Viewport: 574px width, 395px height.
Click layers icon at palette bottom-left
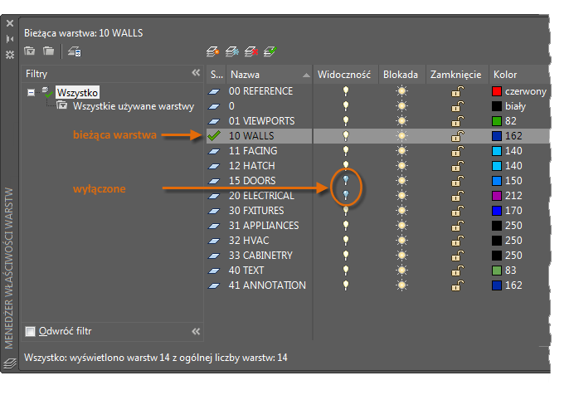coord(10,363)
